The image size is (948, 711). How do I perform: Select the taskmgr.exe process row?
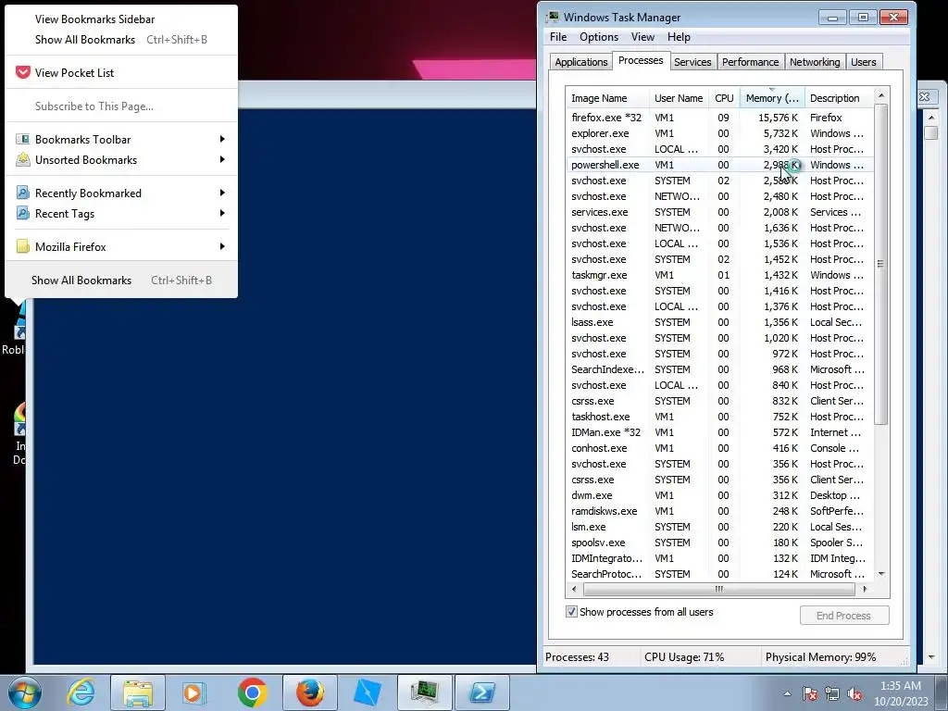tap(719, 275)
